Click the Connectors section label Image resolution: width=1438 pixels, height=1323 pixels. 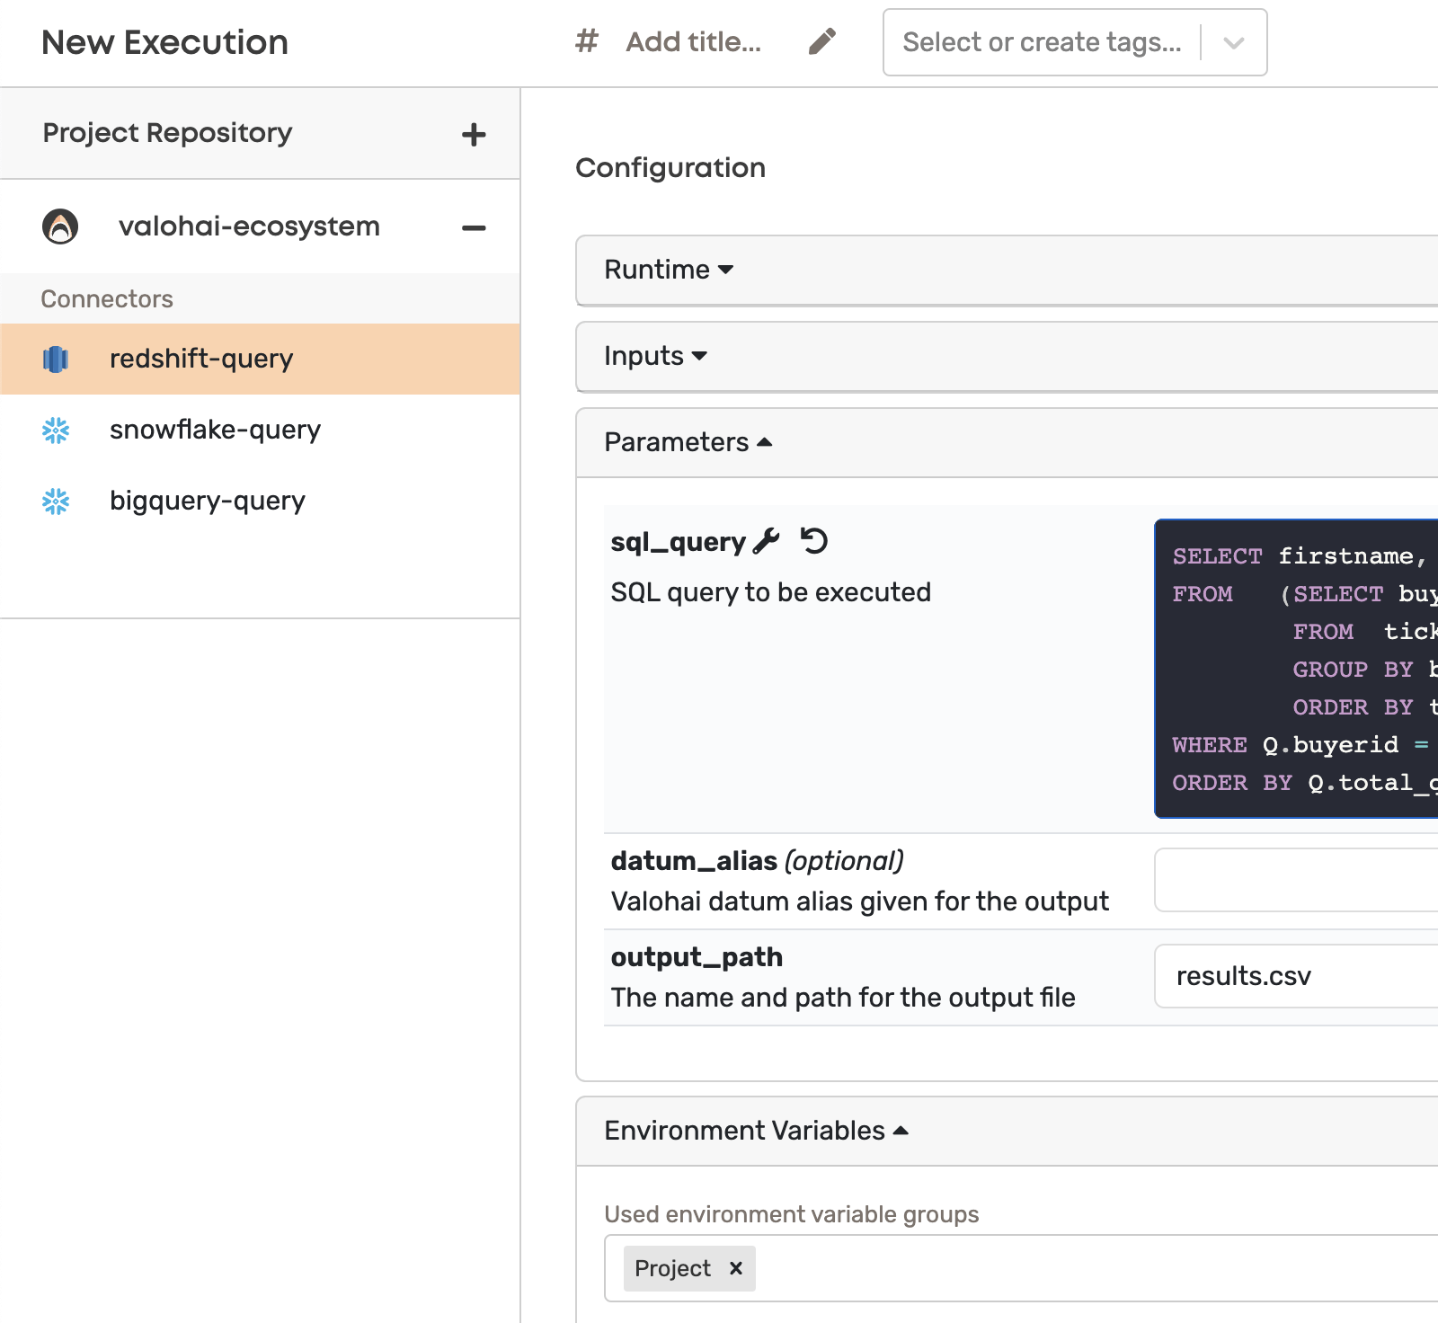tap(107, 298)
